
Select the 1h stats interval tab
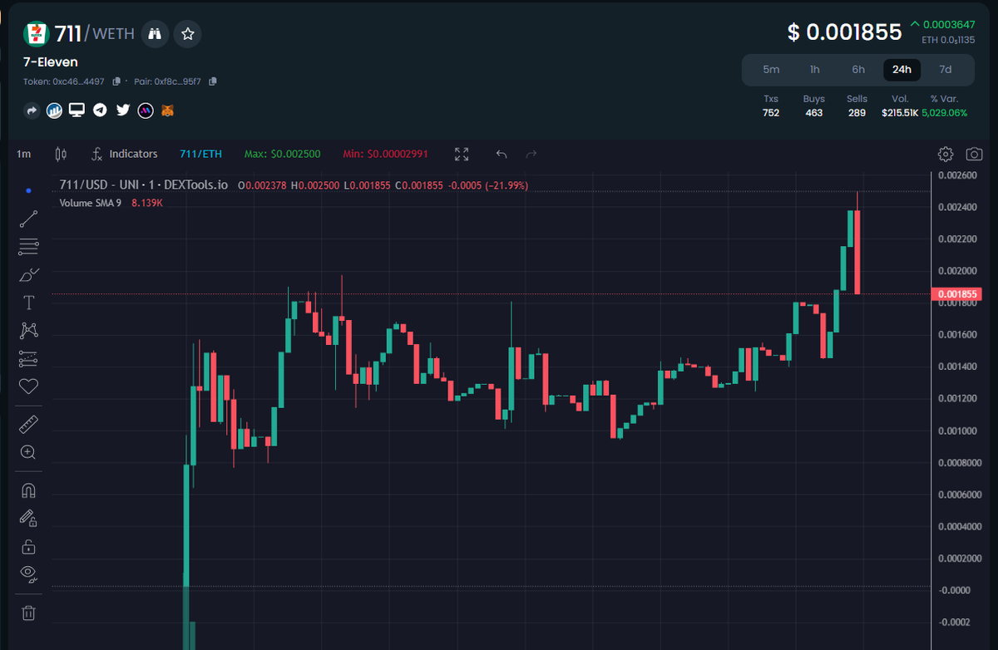click(x=815, y=70)
